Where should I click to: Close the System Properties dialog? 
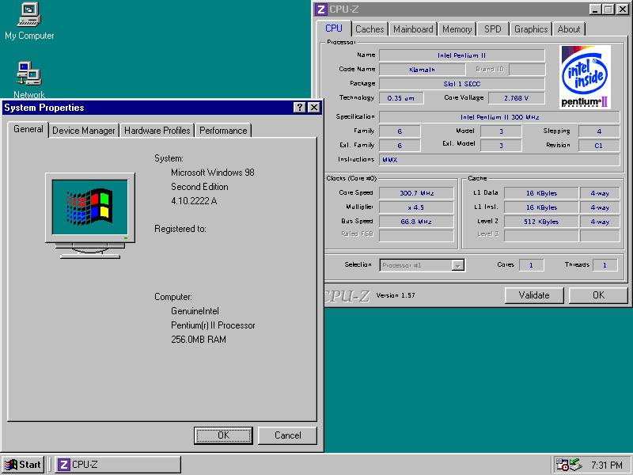313,108
